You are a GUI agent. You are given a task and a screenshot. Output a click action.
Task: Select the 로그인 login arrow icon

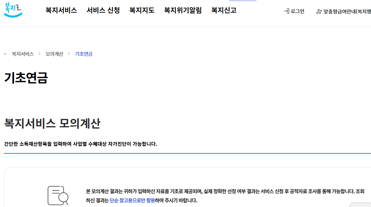(286, 11)
